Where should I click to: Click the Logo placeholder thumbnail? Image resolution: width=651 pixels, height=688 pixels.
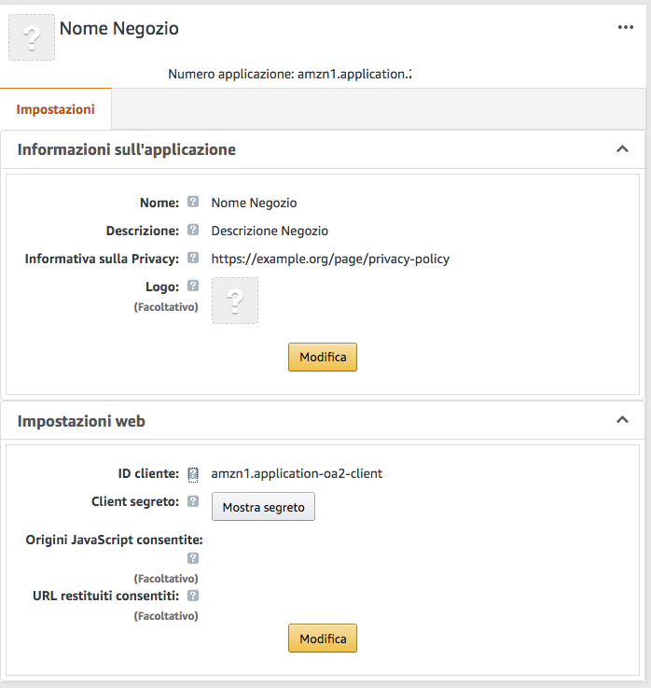click(x=235, y=301)
